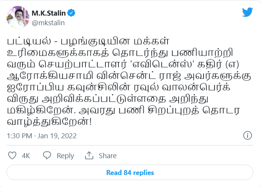Click the share arrow icon
This screenshot has width=261, height=187.
[x=89, y=156]
